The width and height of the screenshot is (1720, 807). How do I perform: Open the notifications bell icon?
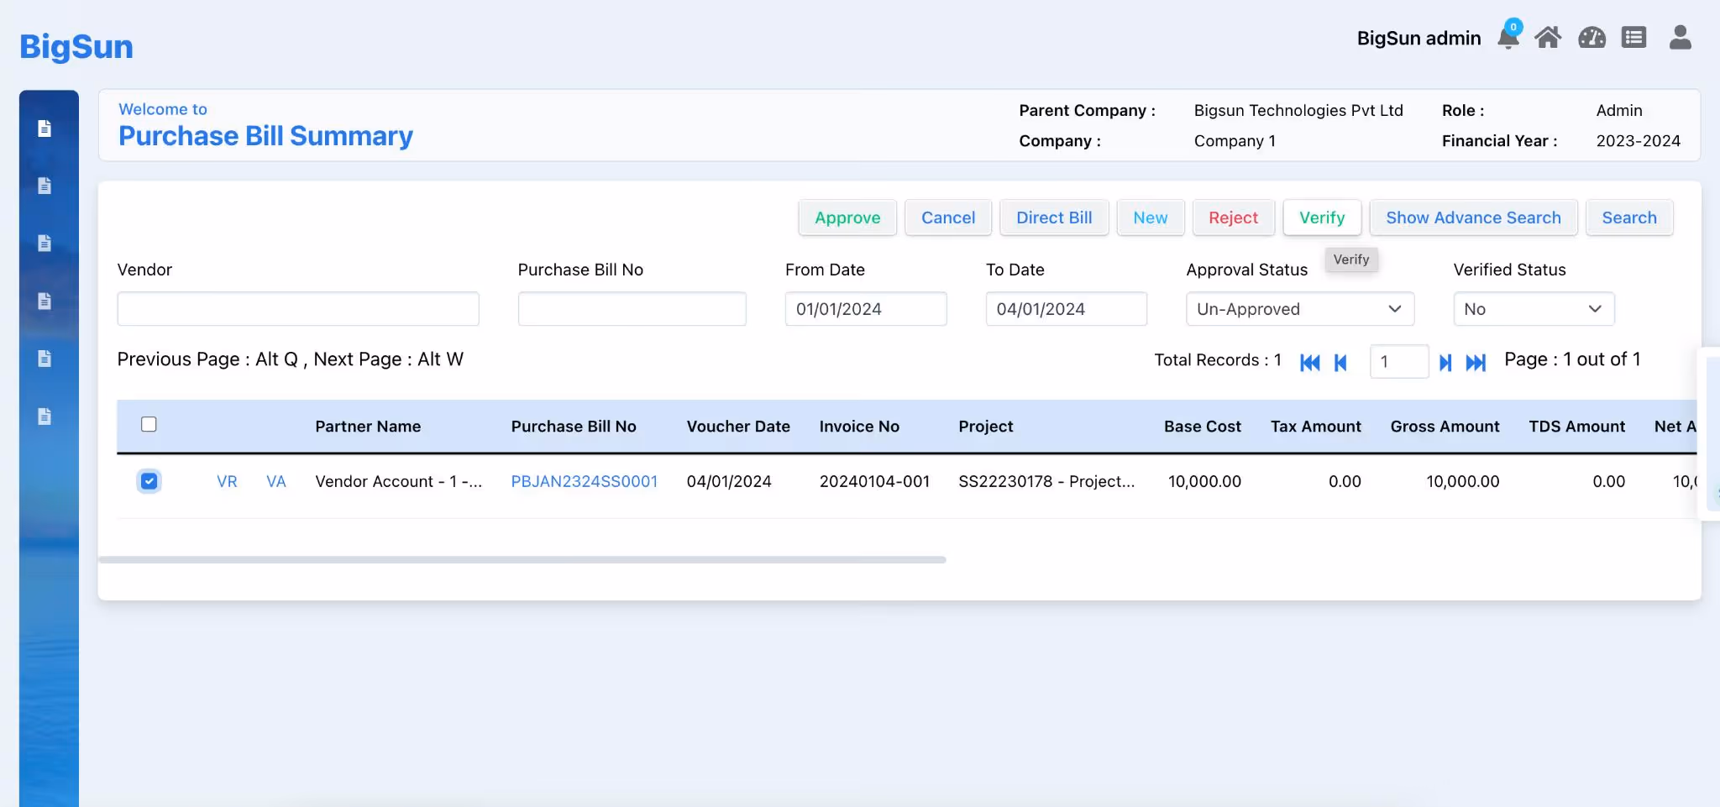1508,38
